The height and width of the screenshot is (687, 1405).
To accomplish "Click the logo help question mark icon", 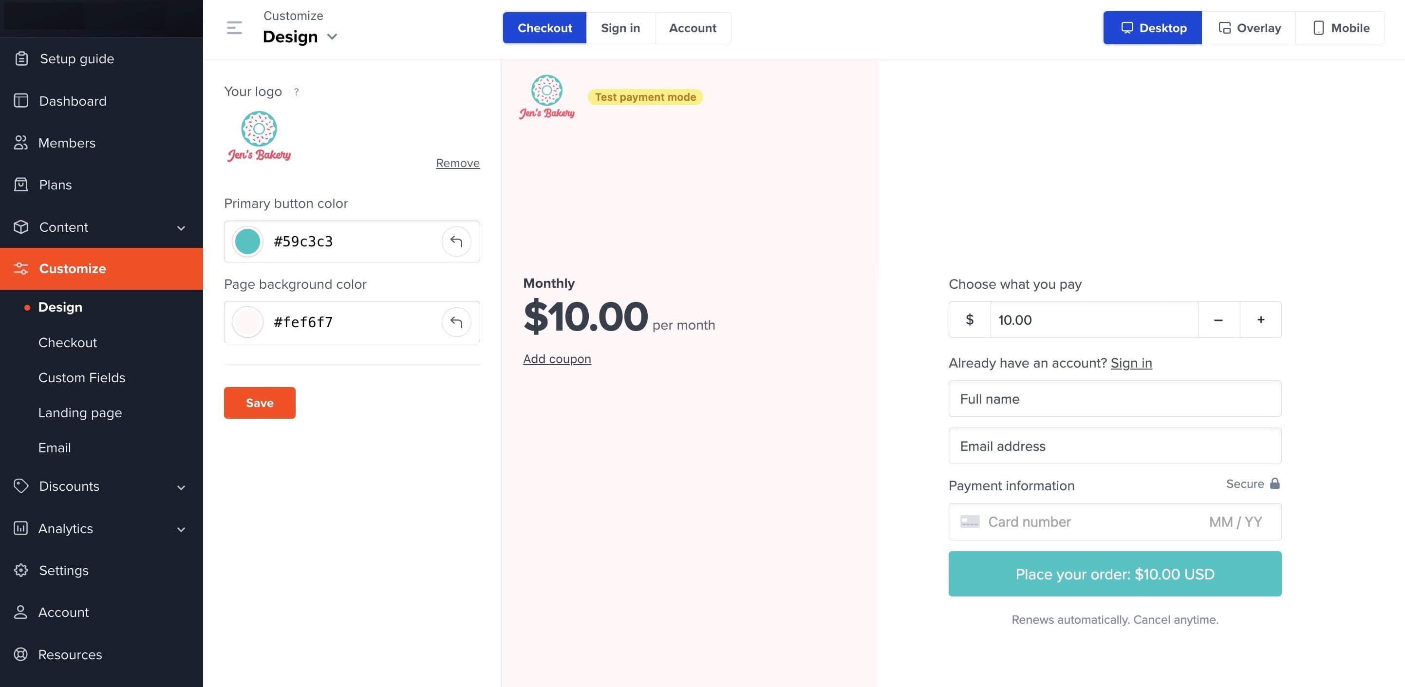I will (x=296, y=92).
